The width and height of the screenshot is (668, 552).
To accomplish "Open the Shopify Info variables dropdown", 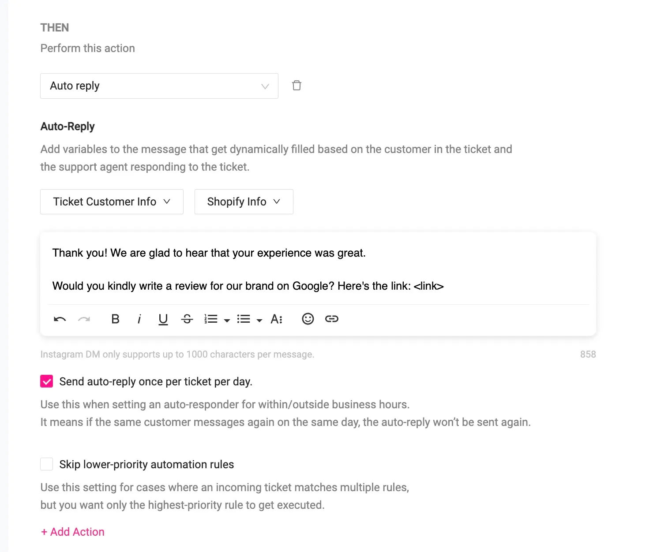I will click(x=244, y=201).
